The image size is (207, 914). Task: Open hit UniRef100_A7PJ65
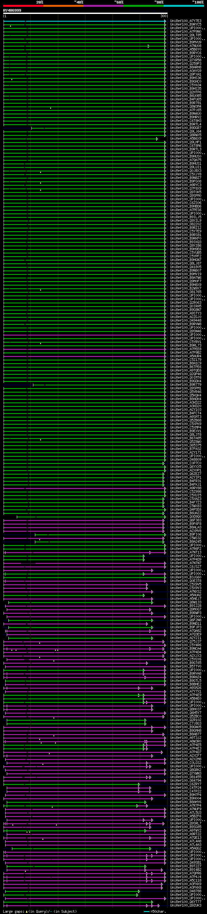pyautogui.click(x=186, y=110)
